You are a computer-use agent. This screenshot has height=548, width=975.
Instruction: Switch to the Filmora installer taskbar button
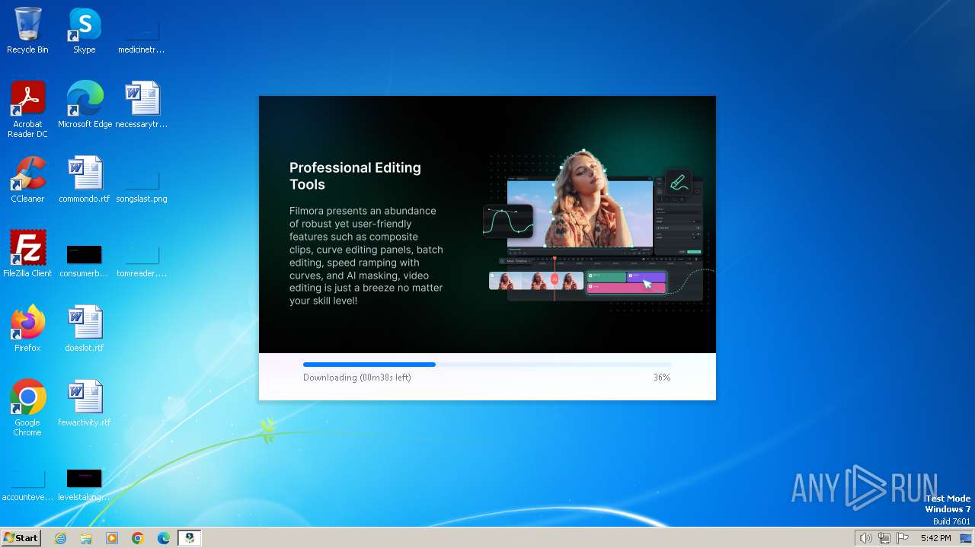point(190,538)
